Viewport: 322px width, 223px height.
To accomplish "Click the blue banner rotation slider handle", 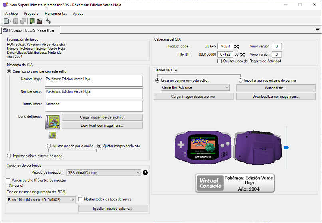I will (x=286, y=148).
